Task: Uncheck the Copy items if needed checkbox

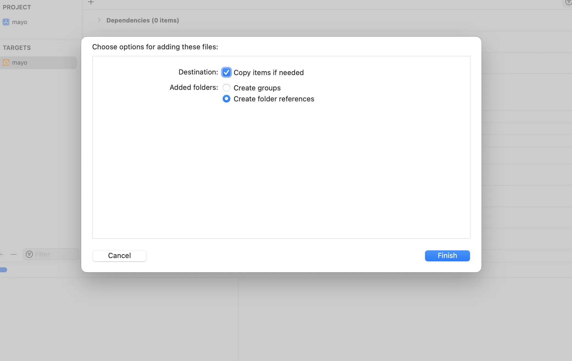Action: click(226, 72)
